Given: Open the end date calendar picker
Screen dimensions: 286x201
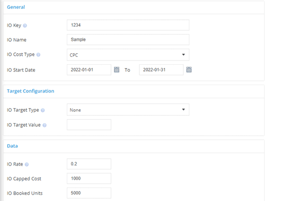Looking at the screenshot, I should [x=189, y=69].
